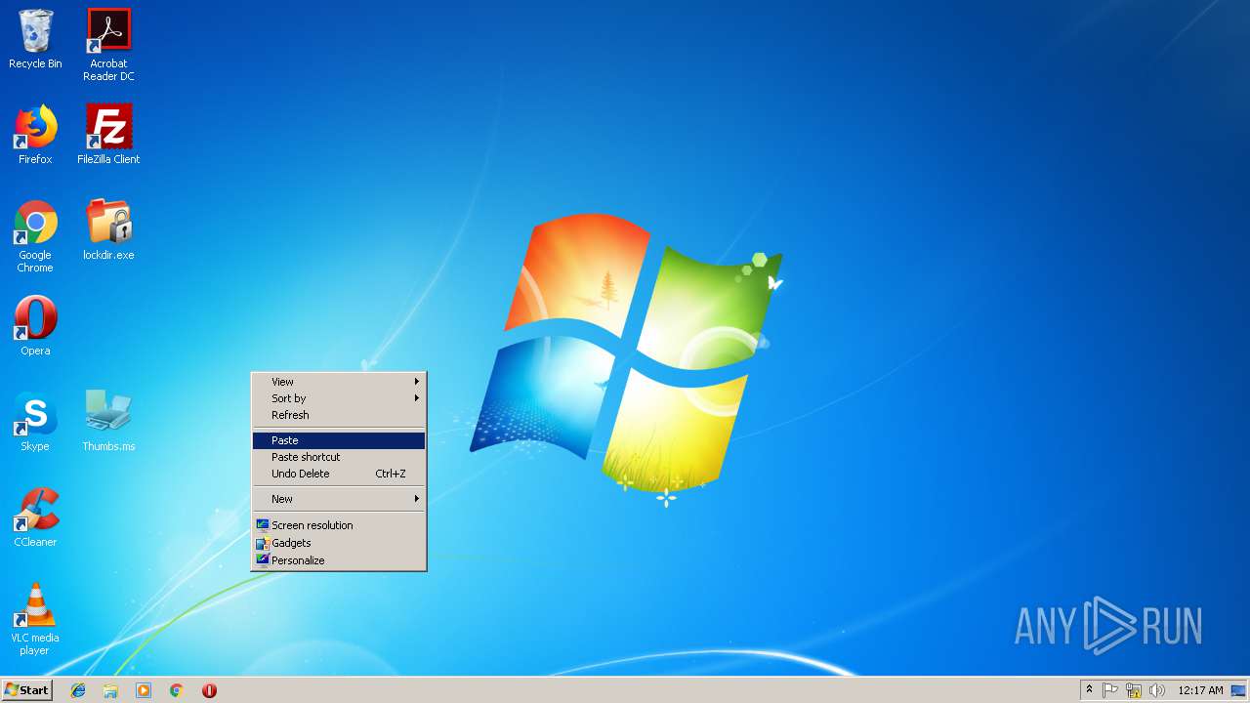
Task: Choose Refresh in the context menu
Action: (339, 415)
